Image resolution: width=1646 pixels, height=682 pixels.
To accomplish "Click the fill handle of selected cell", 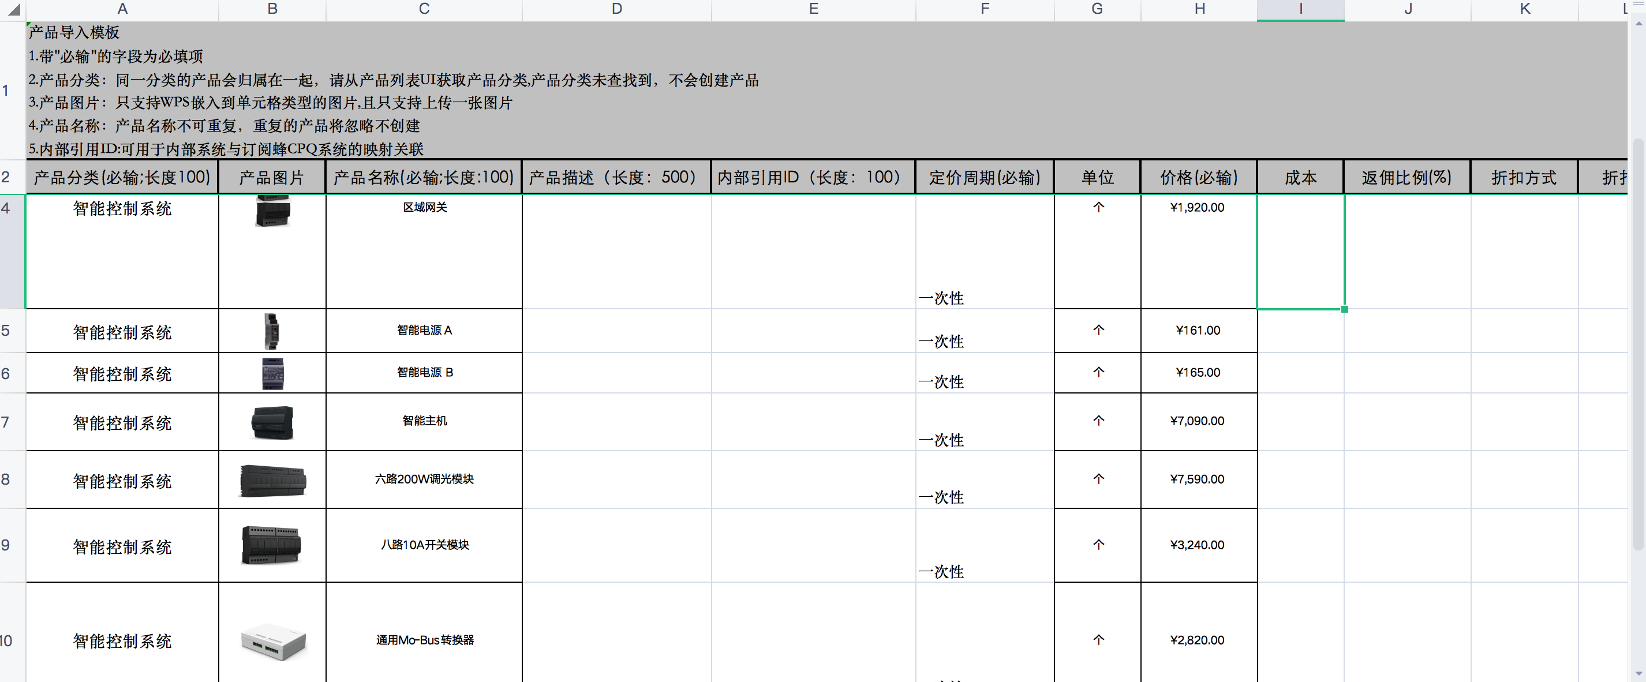I will [1344, 309].
